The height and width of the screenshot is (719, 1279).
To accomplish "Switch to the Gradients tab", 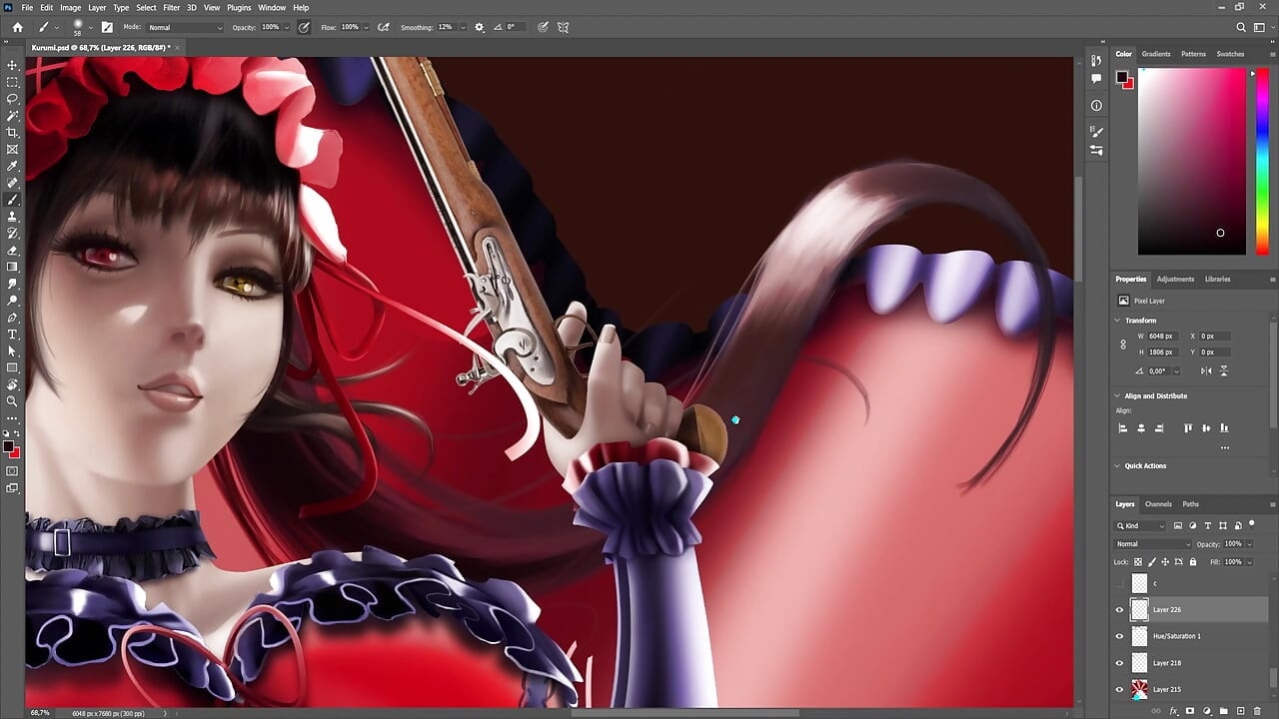I will point(1156,54).
